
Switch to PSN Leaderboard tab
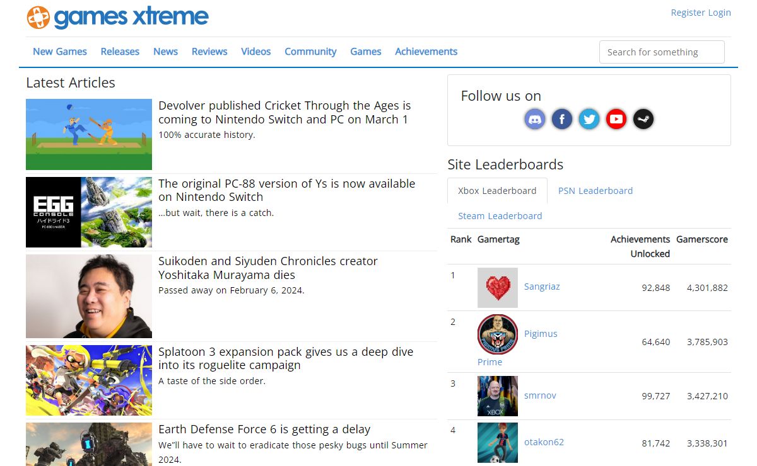click(596, 191)
